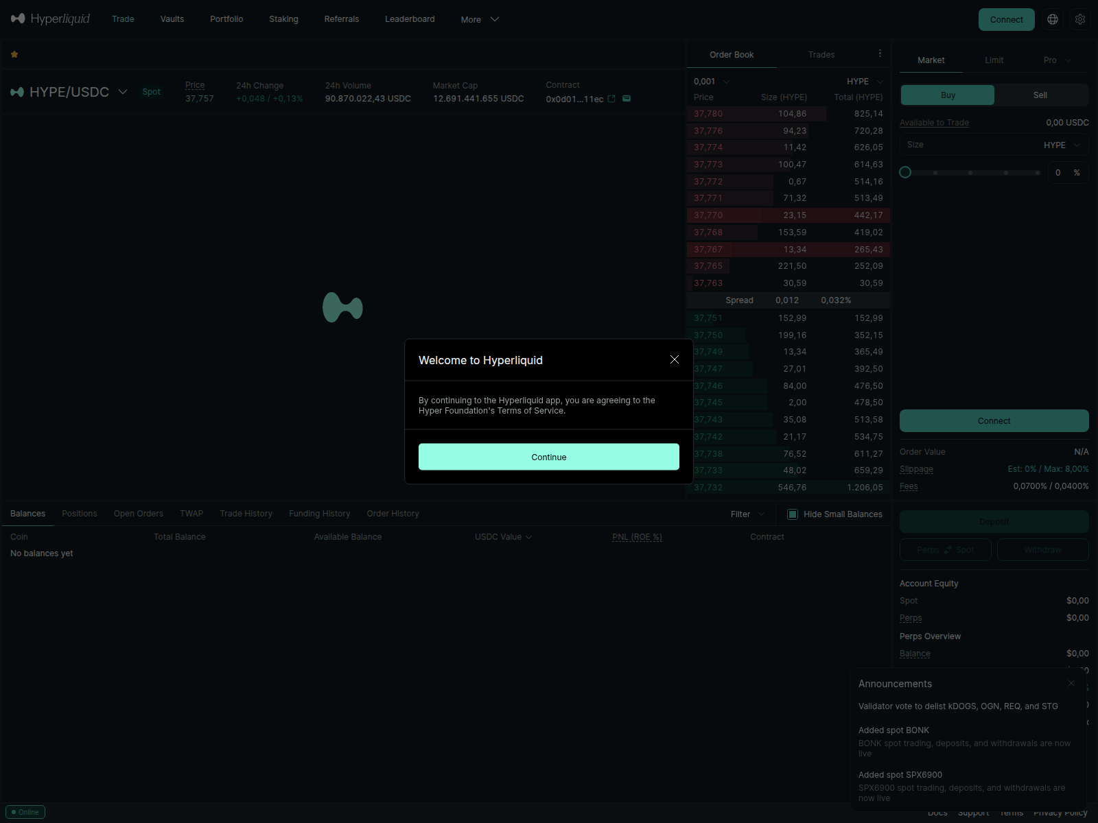The width and height of the screenshot is (1098, 823).
Task: Click the Fees label
Action: tap(909, 486)
